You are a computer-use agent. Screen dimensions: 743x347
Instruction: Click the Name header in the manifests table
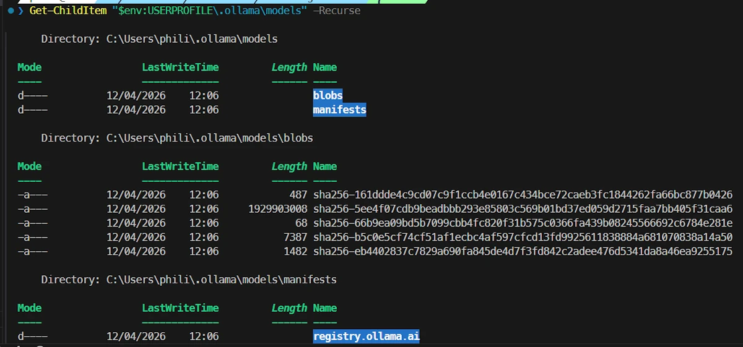coord(325,308)
